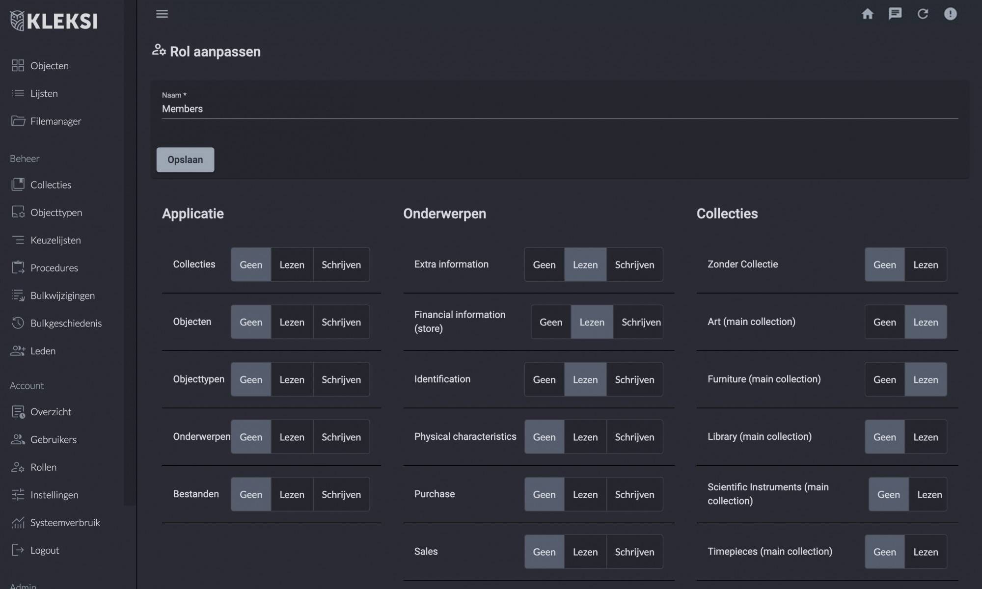
Task: Set Physical characteristics to Schrijven
Action: [634, 437]
